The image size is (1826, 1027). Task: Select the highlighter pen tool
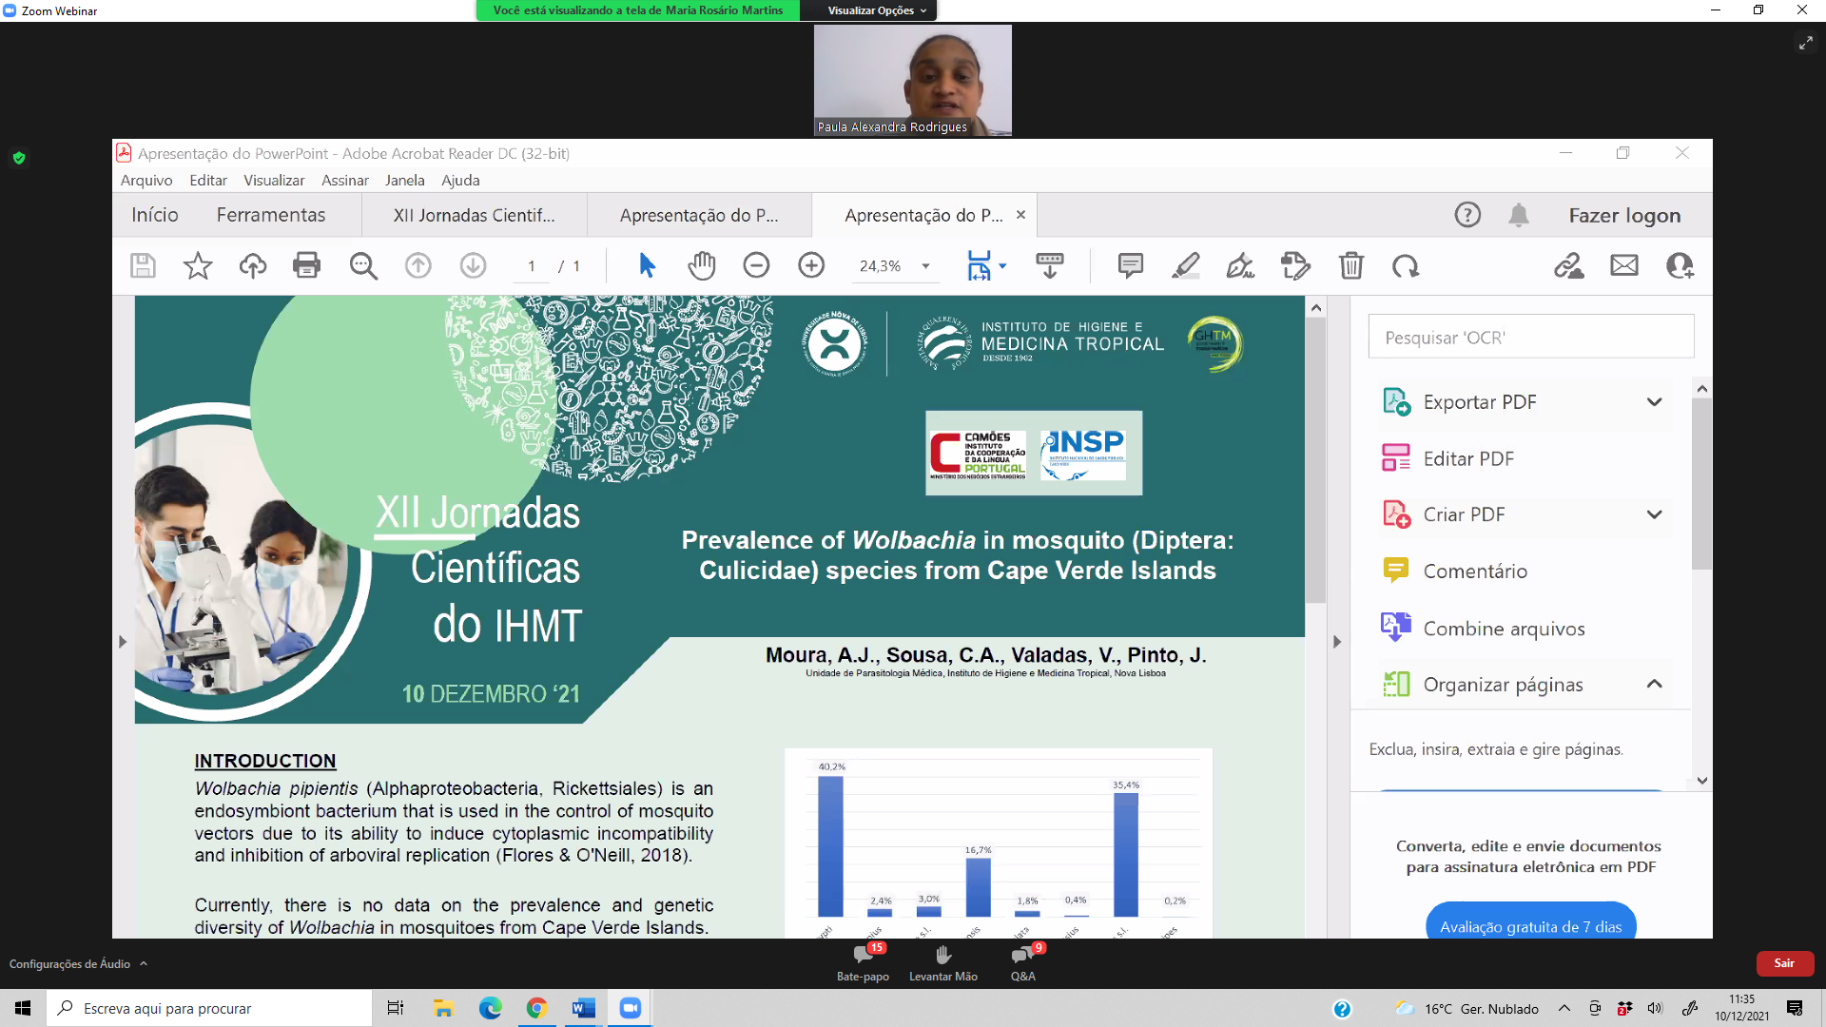1185,265
